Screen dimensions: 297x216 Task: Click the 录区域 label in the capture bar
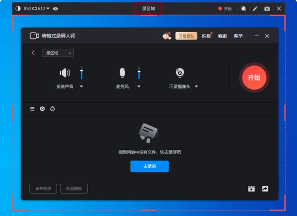point(148,9)
